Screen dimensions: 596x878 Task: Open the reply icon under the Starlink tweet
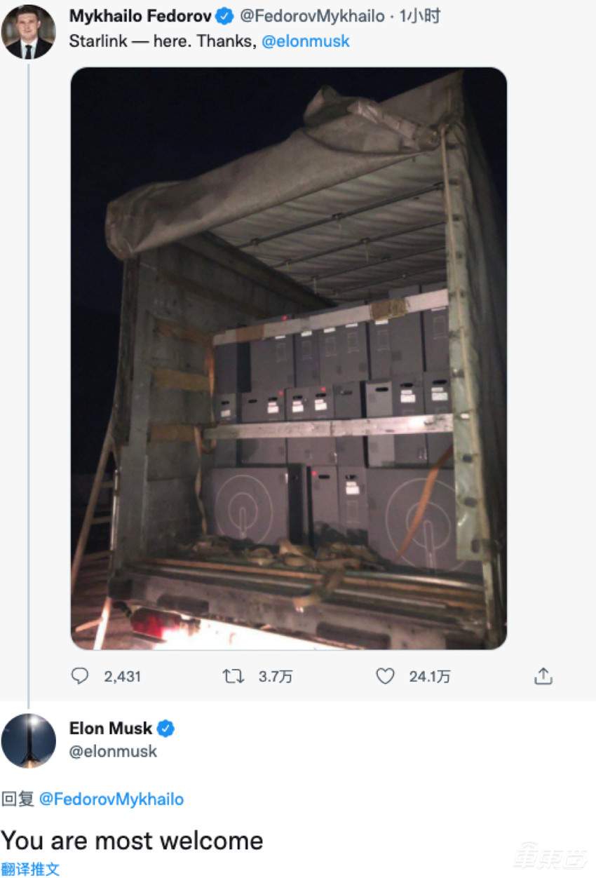81,676
